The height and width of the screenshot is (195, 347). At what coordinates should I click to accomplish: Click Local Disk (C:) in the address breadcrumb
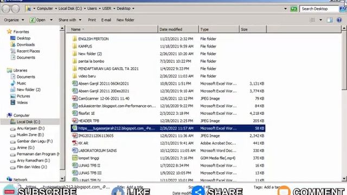(x=70, y=9)
